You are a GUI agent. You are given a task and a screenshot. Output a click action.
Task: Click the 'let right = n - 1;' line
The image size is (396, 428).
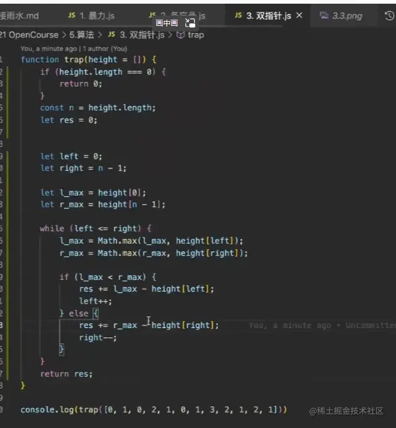click(x=83, y=168)
